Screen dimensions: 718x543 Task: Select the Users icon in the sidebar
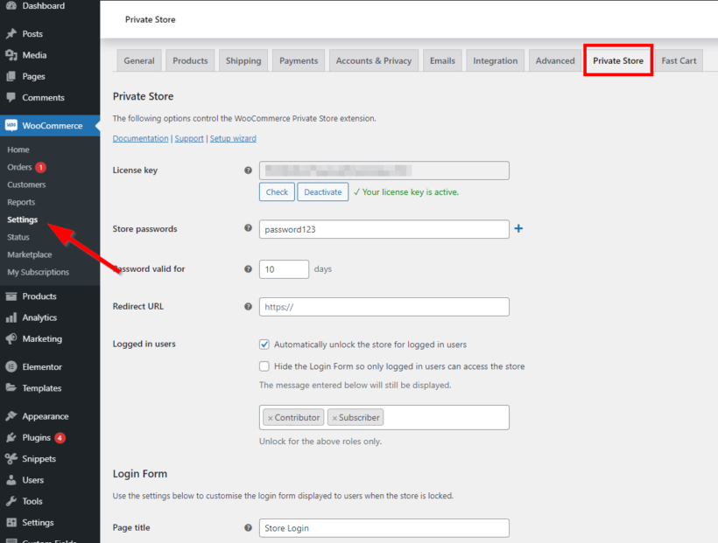click(x=11, y=479)
